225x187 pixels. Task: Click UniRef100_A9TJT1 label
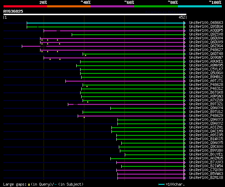pos(206,81)
